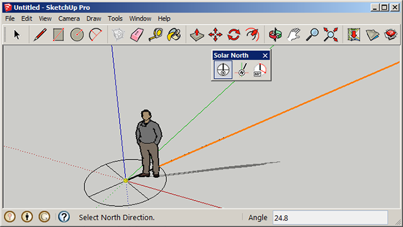Click the Angle value input box
The height and width of the screenshot is (227, 403).
pos(330,218)
